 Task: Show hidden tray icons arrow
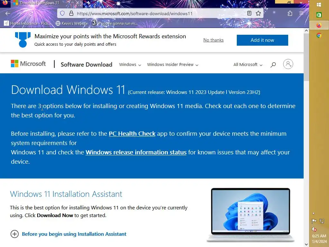[313, 214]
